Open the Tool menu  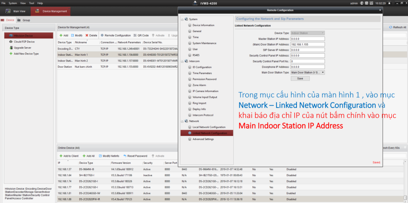coord(31,3)
